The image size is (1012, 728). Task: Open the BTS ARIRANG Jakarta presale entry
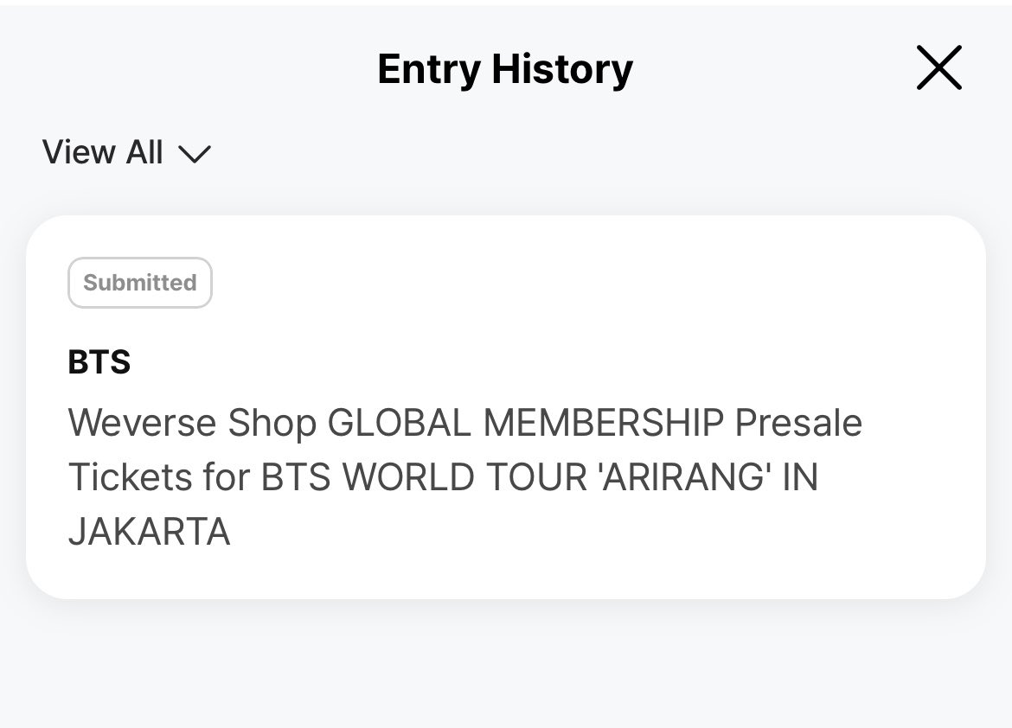click(506, 407)
